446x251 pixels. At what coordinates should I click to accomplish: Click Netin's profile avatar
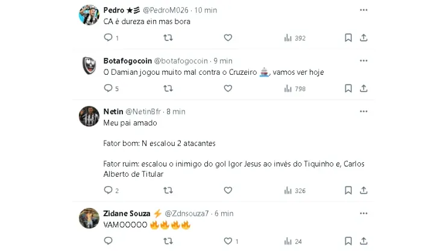pyautogui.click(x=89, y=116)
